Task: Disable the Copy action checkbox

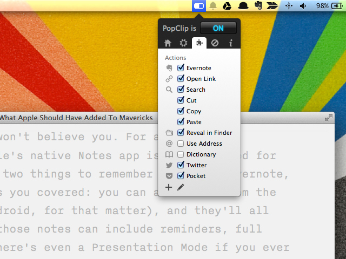Action: [x=181, y=111]
